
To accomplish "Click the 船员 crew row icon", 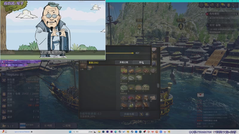I will (4, 106).
